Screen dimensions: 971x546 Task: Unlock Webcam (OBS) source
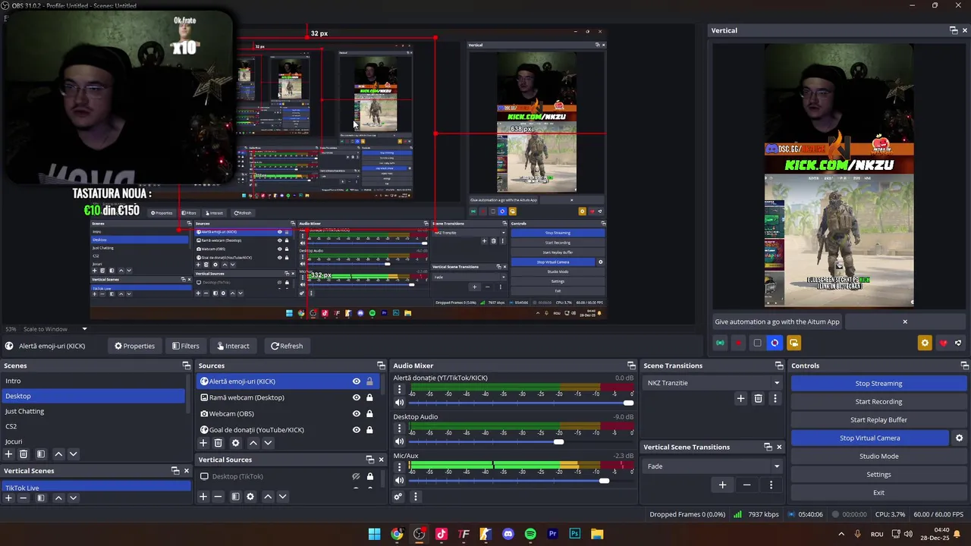369,413
